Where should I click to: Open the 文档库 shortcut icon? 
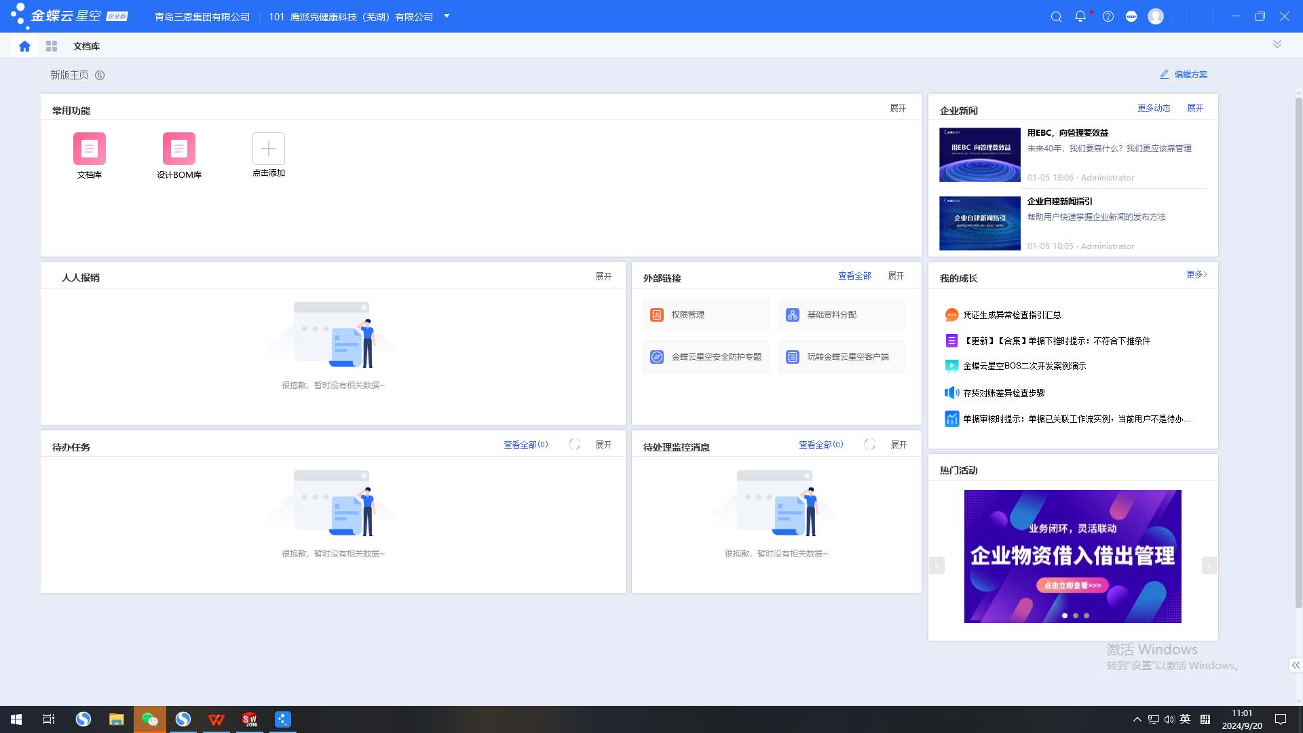tap(90, 149)
